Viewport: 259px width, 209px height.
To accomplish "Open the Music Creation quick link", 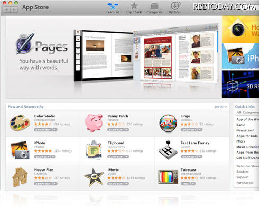I will (x=247, y=147).
